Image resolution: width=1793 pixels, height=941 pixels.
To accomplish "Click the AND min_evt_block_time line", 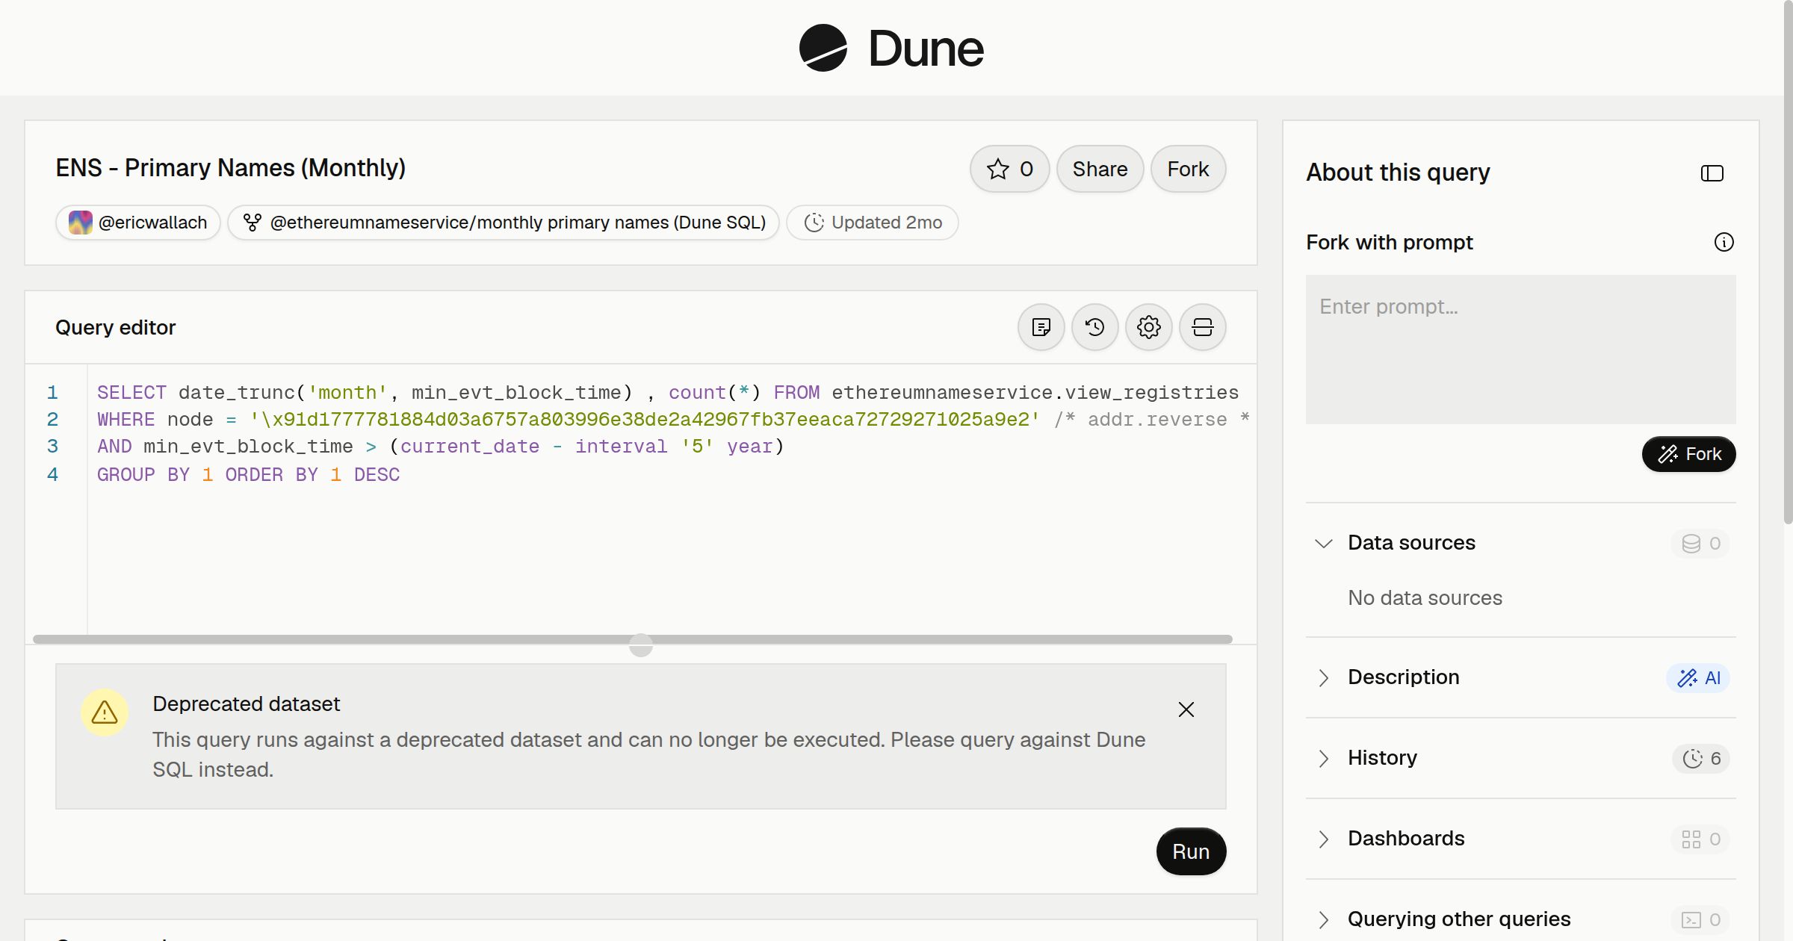I will pyautogui.click(x=441, y=446).
